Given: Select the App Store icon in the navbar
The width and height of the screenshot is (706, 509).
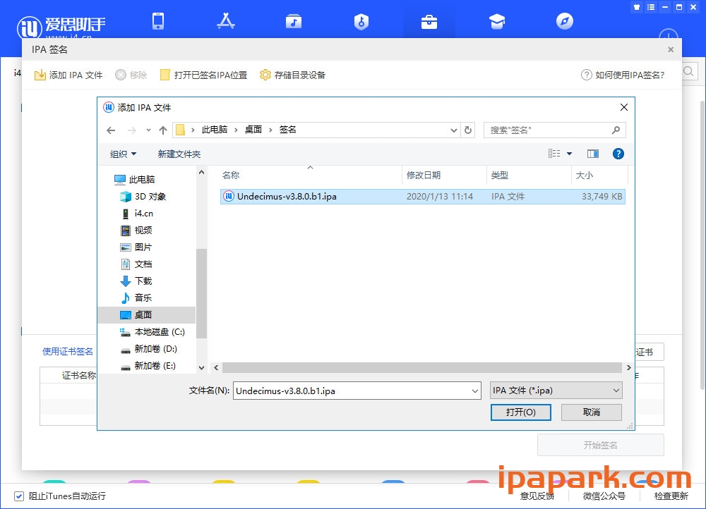Looking at the screenshot, I should click(x=225, y=22).
